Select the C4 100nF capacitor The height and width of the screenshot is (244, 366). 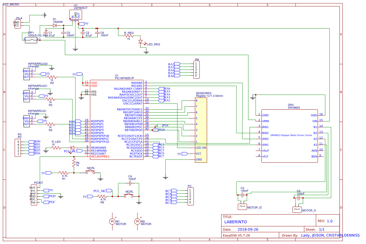130,183
